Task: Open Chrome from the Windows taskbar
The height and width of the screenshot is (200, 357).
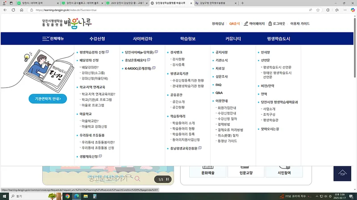Action: point(67,196)
